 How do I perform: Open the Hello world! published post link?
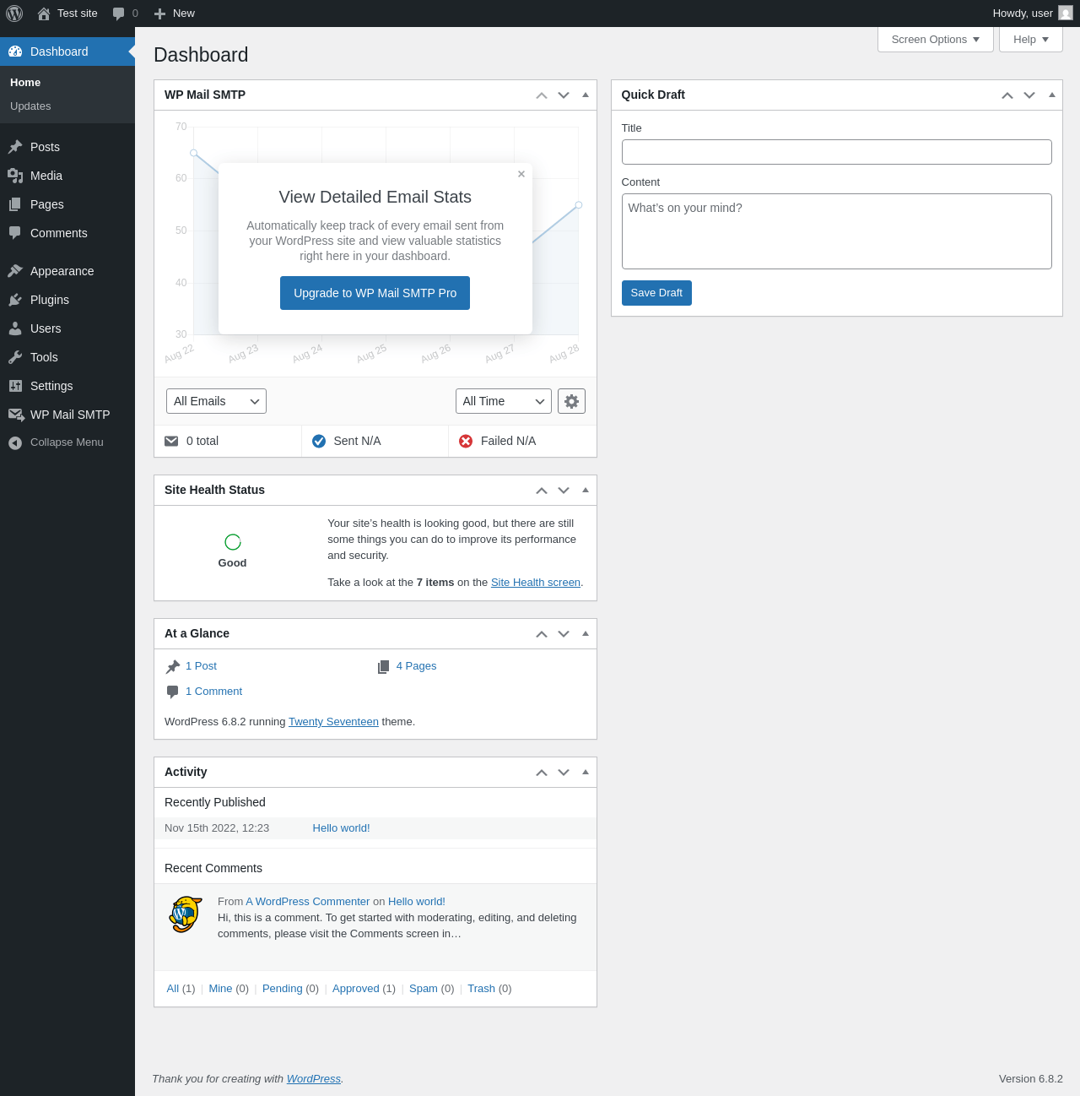tap(341, 828)
